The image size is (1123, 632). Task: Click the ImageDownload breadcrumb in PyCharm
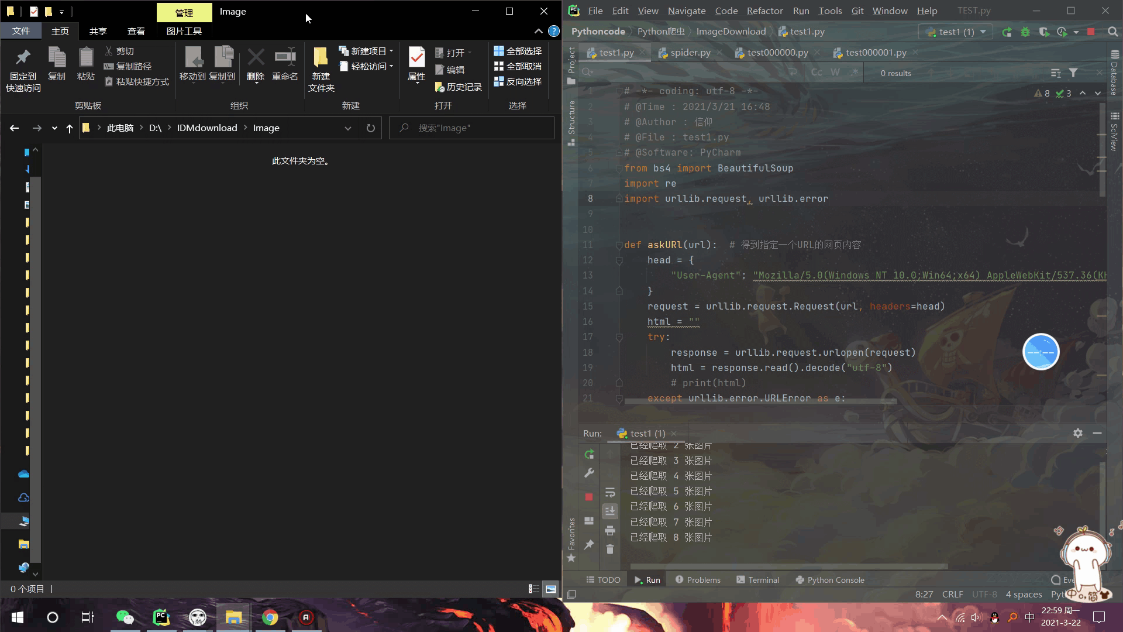pos(731,32)
